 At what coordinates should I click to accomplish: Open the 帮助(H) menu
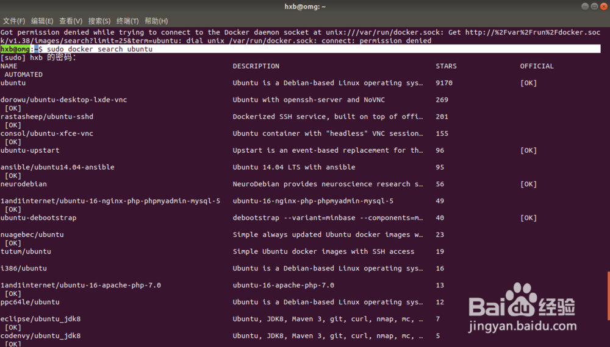point(156,21)
